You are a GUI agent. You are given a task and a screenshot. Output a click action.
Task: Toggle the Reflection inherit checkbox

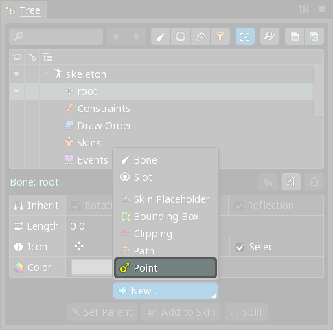(x=238, y=206)
